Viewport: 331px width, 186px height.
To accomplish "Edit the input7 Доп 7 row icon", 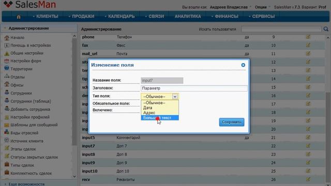I will [x=308, y=146].
